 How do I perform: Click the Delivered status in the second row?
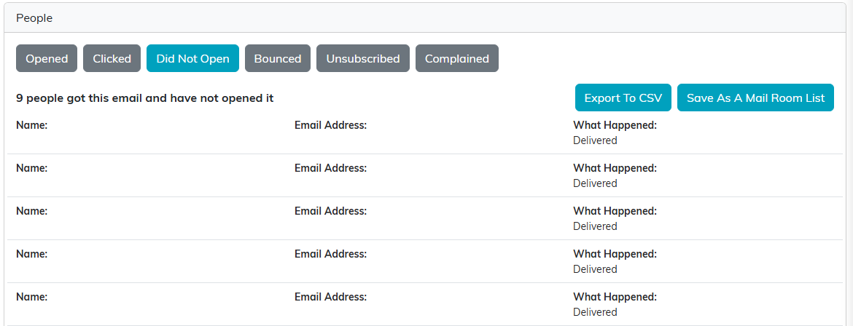point(595,183)
